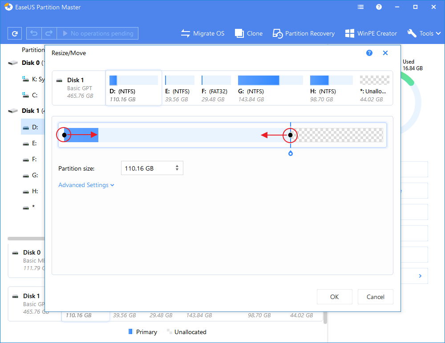This screenshot has width=445, height=343.
Task: Click the help icon in the Resize/Move dialog
Action: pos(369,53)
